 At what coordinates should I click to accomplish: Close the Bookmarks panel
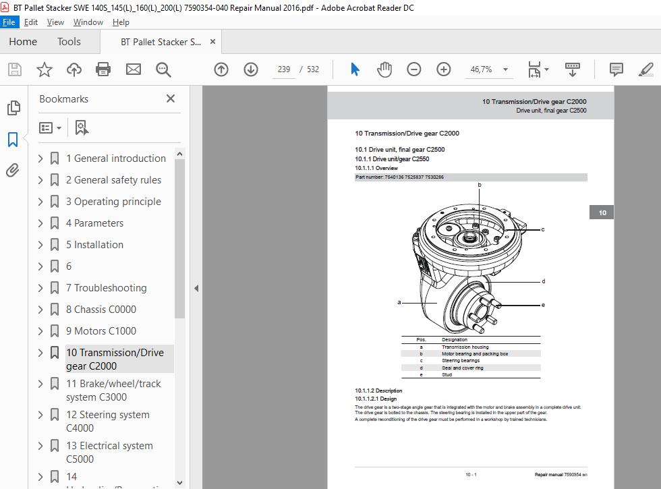170,98
